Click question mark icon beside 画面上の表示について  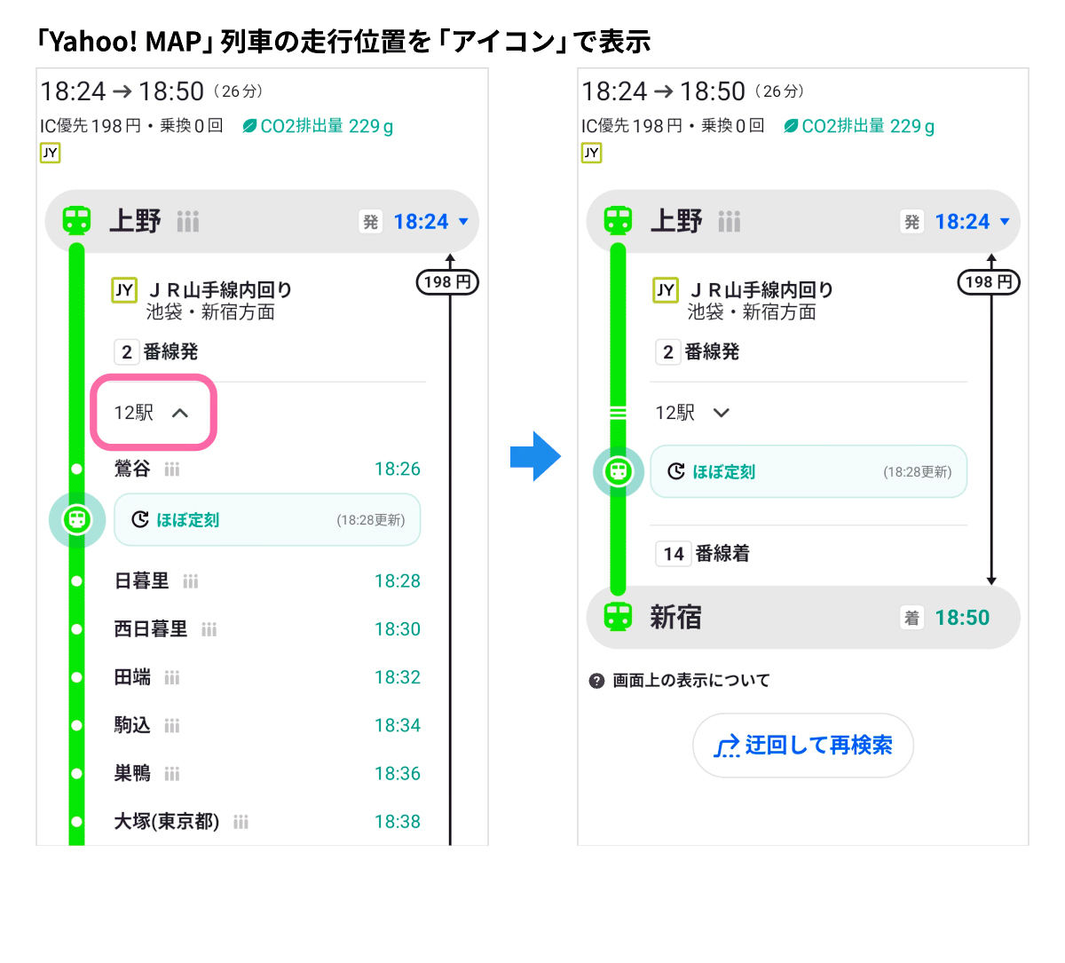[x=596, y=681]
